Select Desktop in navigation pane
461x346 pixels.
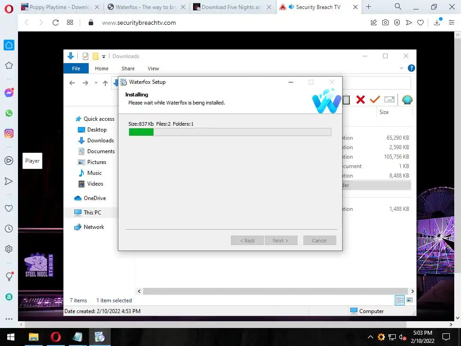click(92, 130)
